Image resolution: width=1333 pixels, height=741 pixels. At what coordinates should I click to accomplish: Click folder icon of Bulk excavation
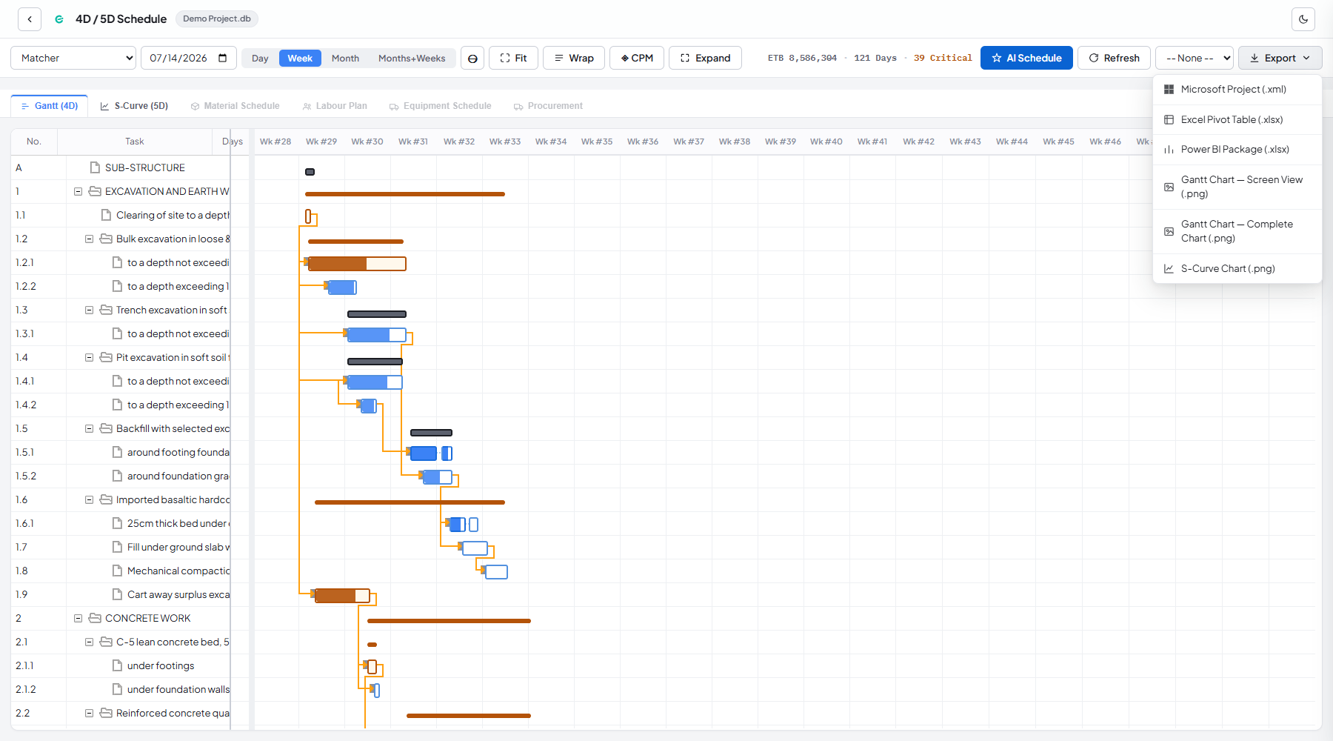pos(106,239)
